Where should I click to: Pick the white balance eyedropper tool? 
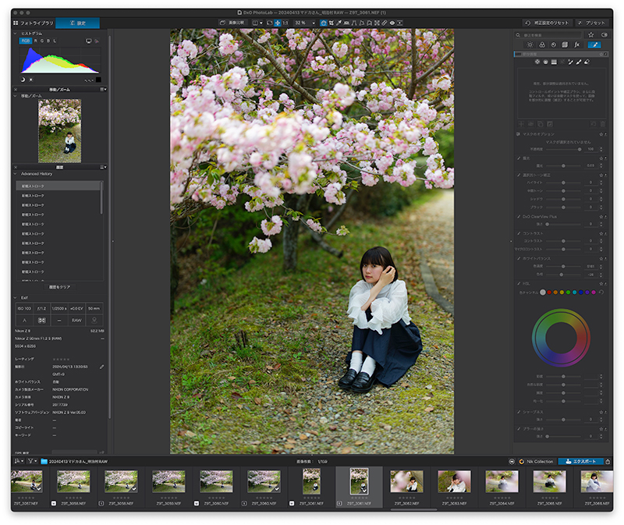point(339,23)
